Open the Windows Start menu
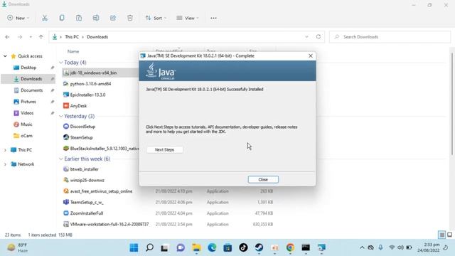The image size is (455, 256). click(134, 247)
